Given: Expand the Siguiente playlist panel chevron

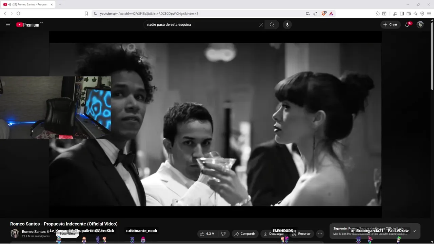Looking at the screenshot, I should coord(414,231).
